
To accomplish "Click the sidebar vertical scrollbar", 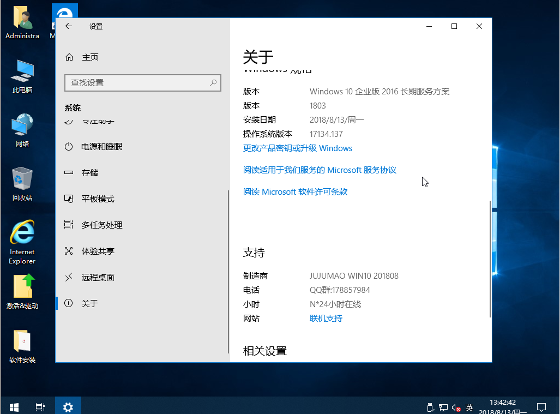I will click(x=228, y=272).
